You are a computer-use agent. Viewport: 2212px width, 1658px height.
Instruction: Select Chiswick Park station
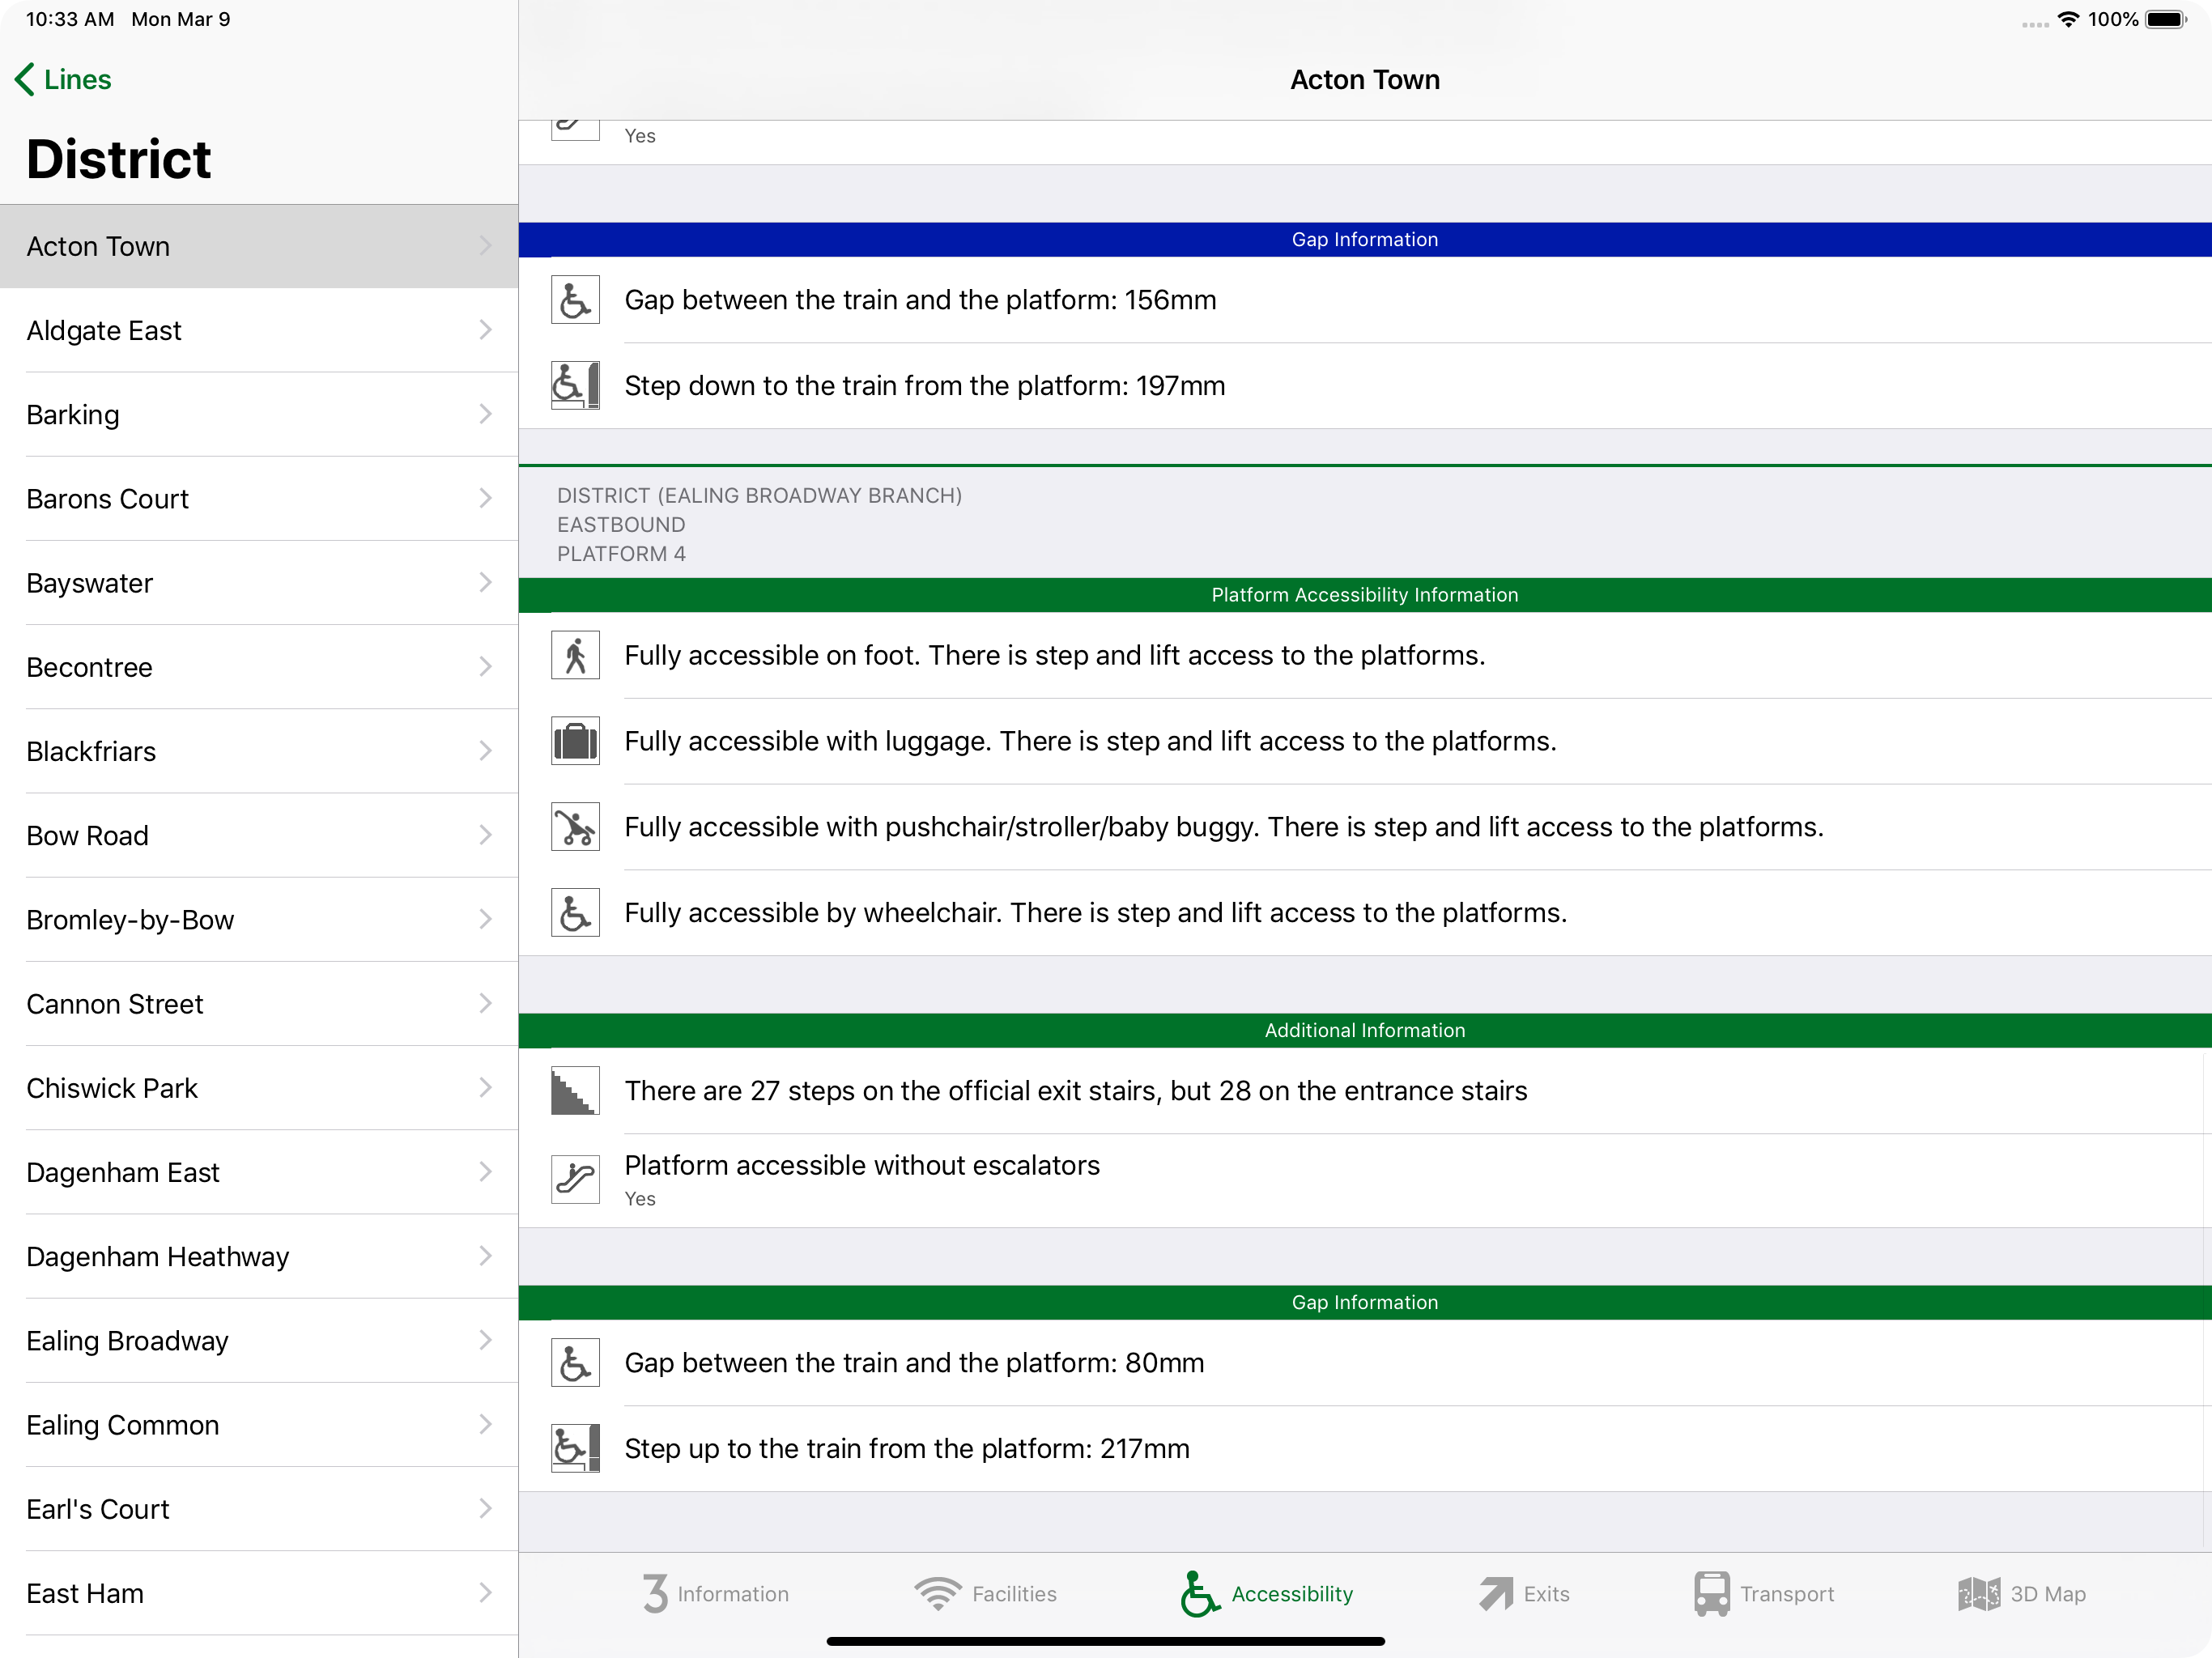tap(259, 1087)
